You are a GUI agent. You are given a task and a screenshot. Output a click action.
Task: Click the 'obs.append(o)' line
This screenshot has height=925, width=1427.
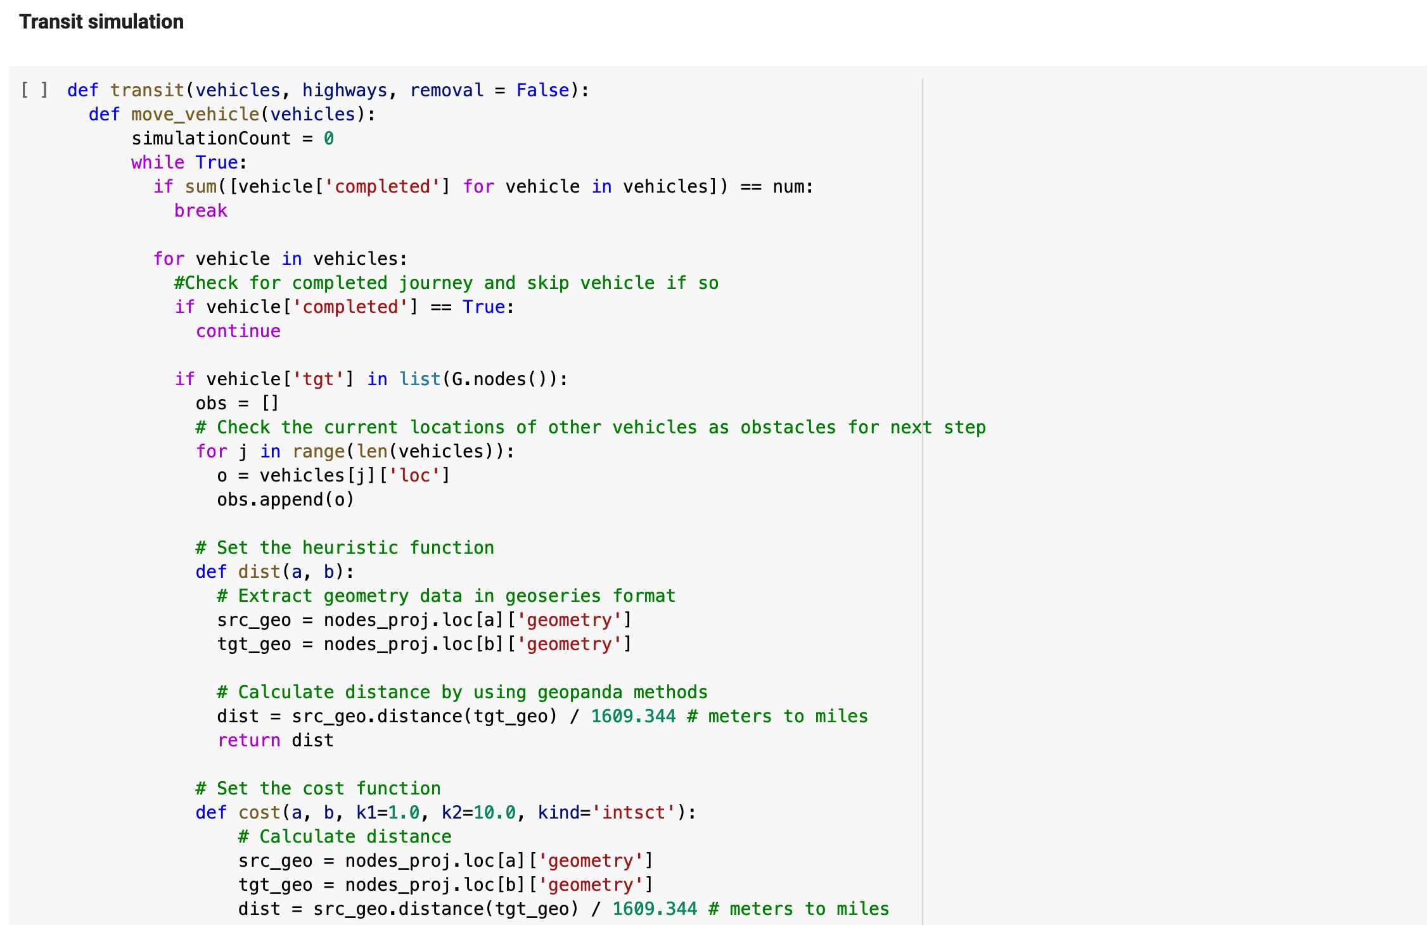point(286,499)
